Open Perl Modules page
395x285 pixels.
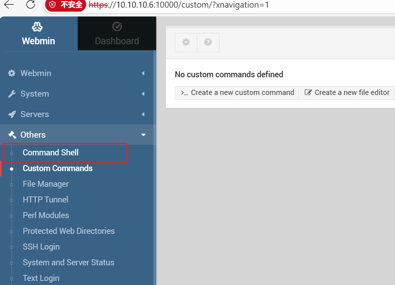point(46,215)
